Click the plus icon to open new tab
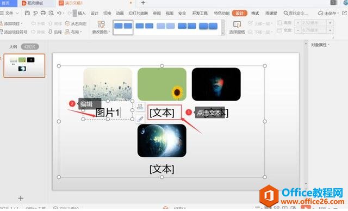Image resolution: width=348 pixels, height=211 pixels. click(x=143, y=3)
